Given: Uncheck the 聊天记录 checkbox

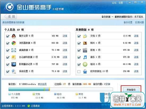Looking at the screenshot, I should 8,36.
